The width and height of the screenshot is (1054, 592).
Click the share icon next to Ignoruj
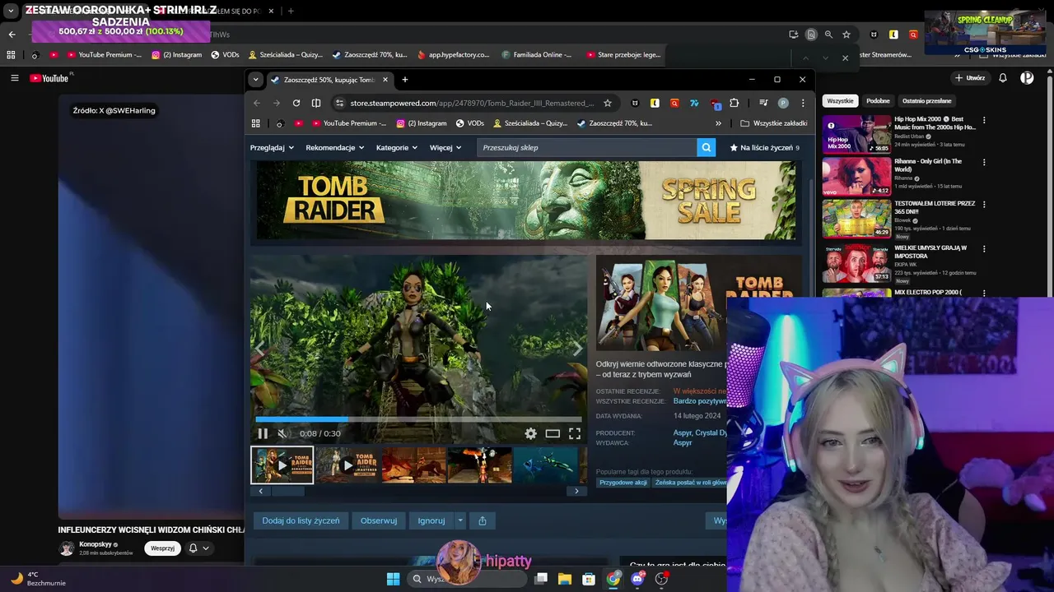point(483,520)
